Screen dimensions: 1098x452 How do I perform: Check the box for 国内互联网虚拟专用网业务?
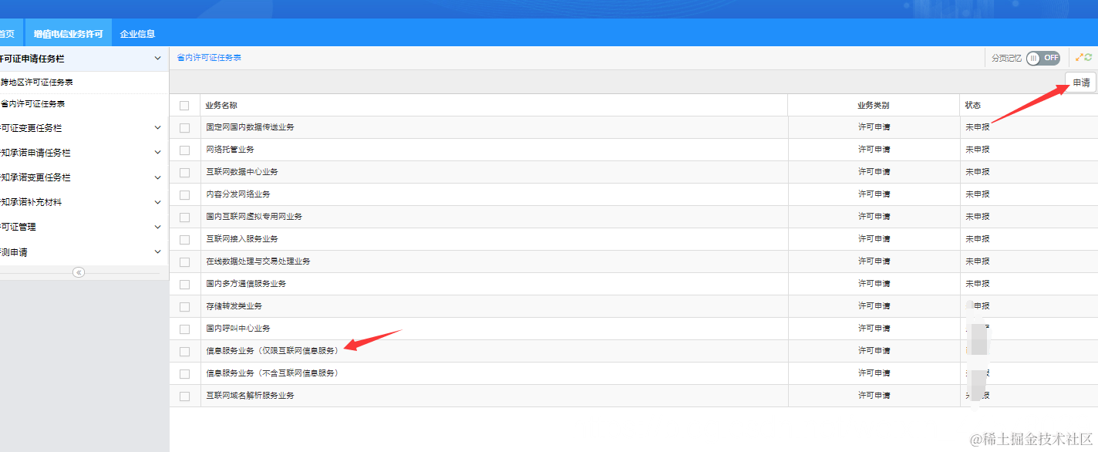184,217
